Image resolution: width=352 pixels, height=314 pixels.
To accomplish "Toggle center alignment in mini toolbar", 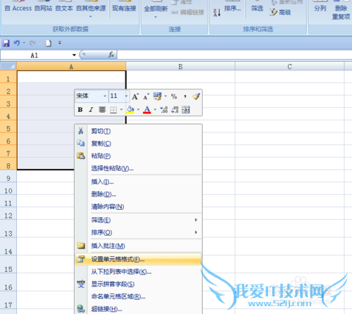I will (x=102, y=110).
